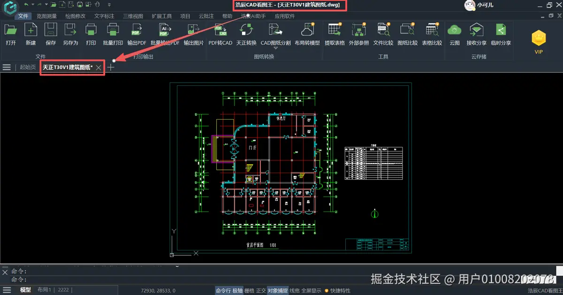The width and height of the screenshot is (563, 295).
Task: Start 图纸比较 drawing comparison
Action: coord(408,34)
